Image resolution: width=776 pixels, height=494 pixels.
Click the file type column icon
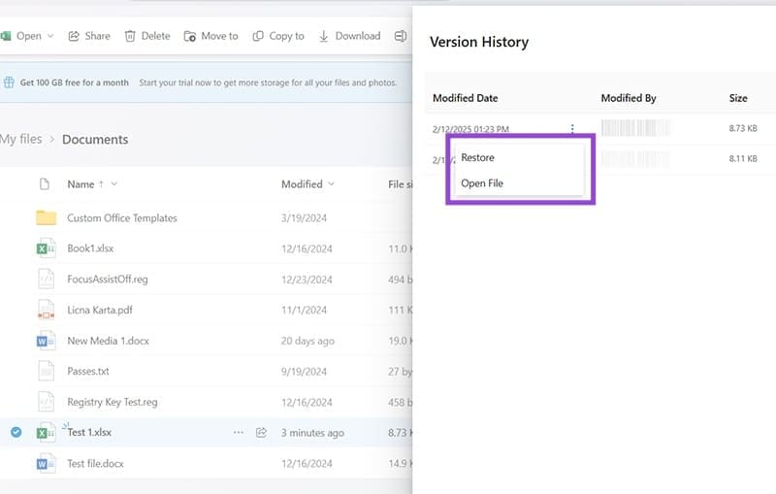tap(45, 184)
